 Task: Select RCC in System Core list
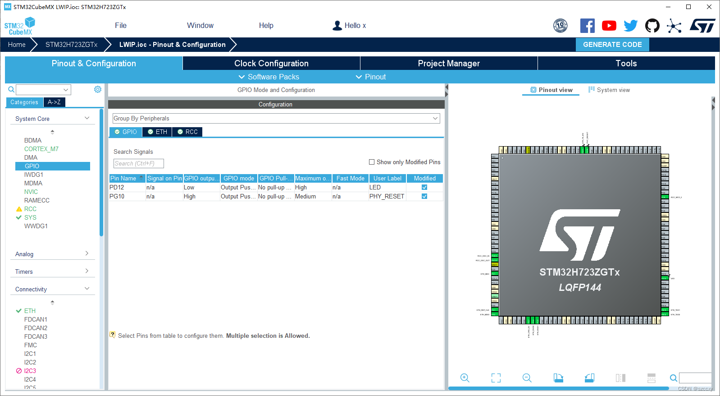pyautogui.click(x=30, y=209)
